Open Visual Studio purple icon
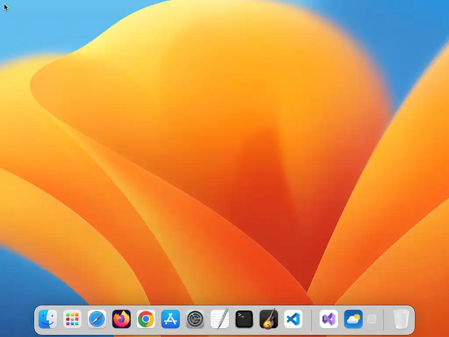The image size is (449, 337). (329, 319)
